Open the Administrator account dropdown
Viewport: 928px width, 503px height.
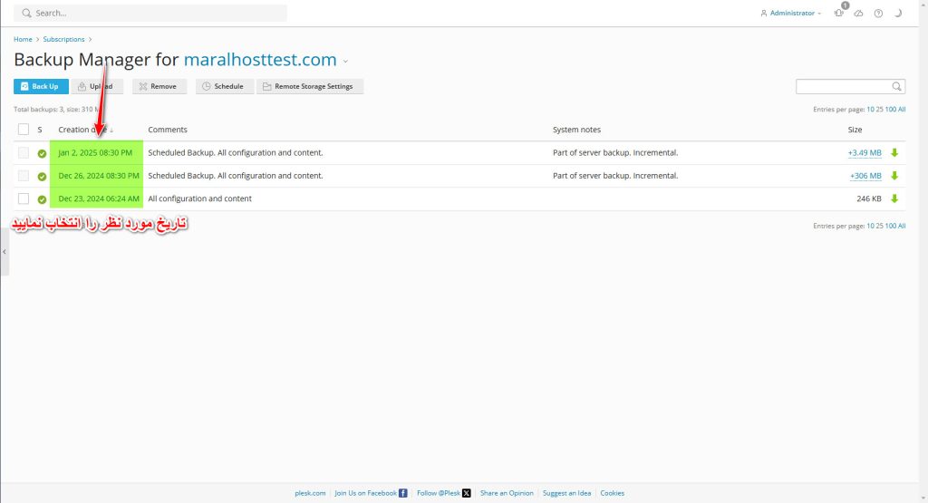point(791,13)
